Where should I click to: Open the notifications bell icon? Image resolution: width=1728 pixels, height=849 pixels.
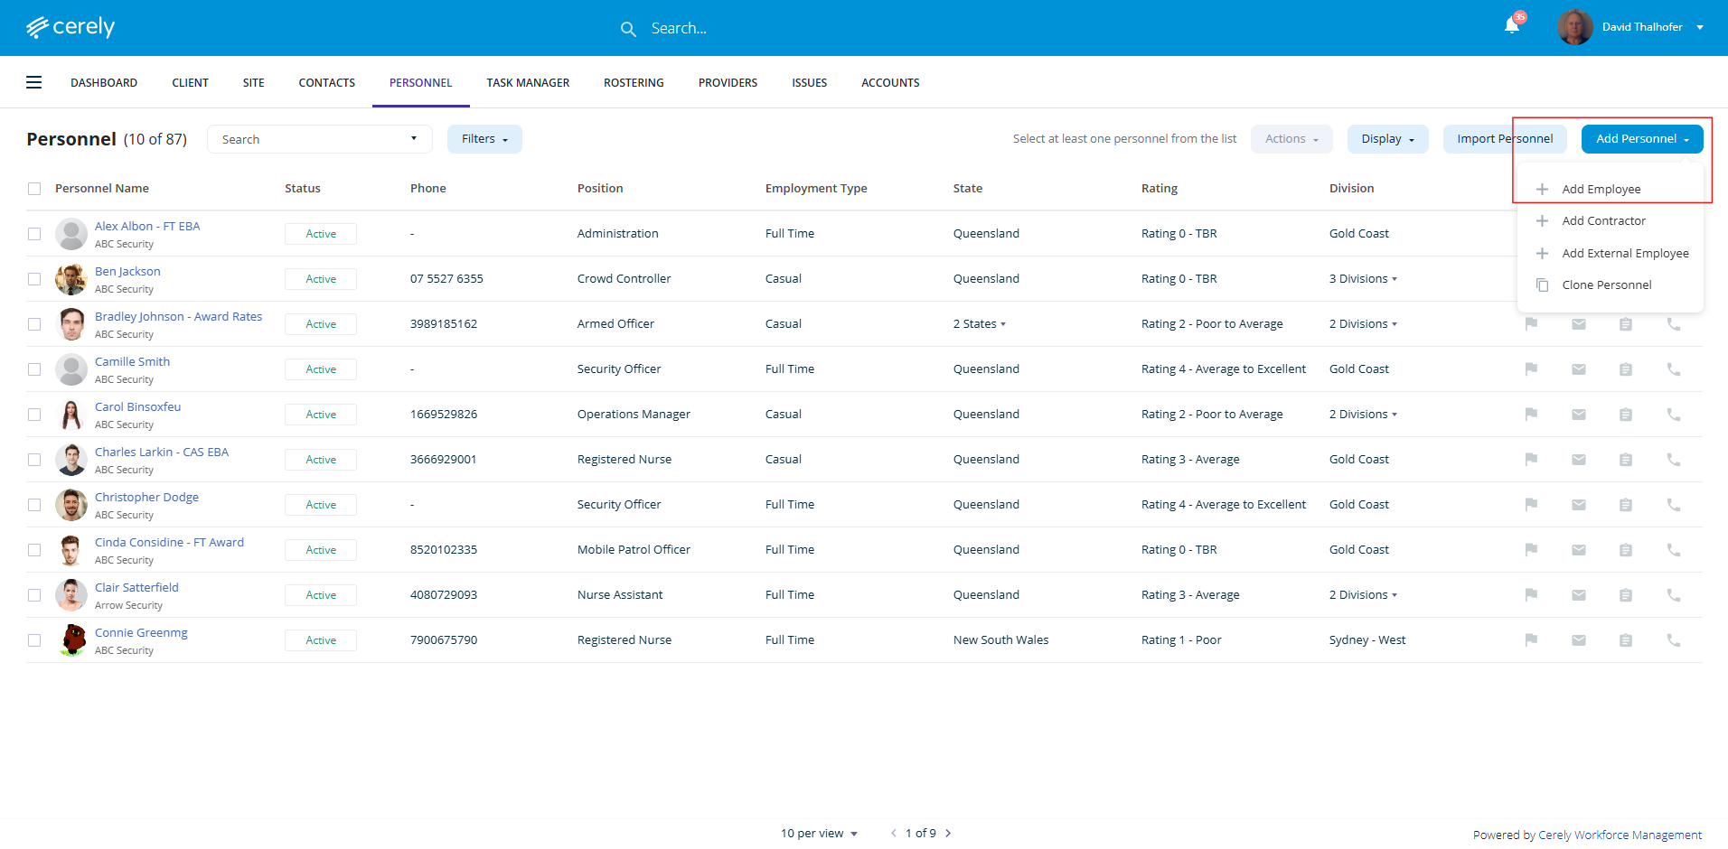(x=1511, y=26)
